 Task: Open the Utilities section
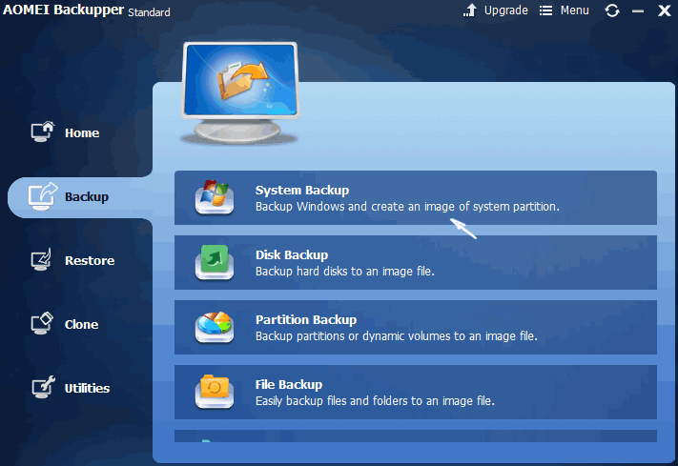point(87,389)
